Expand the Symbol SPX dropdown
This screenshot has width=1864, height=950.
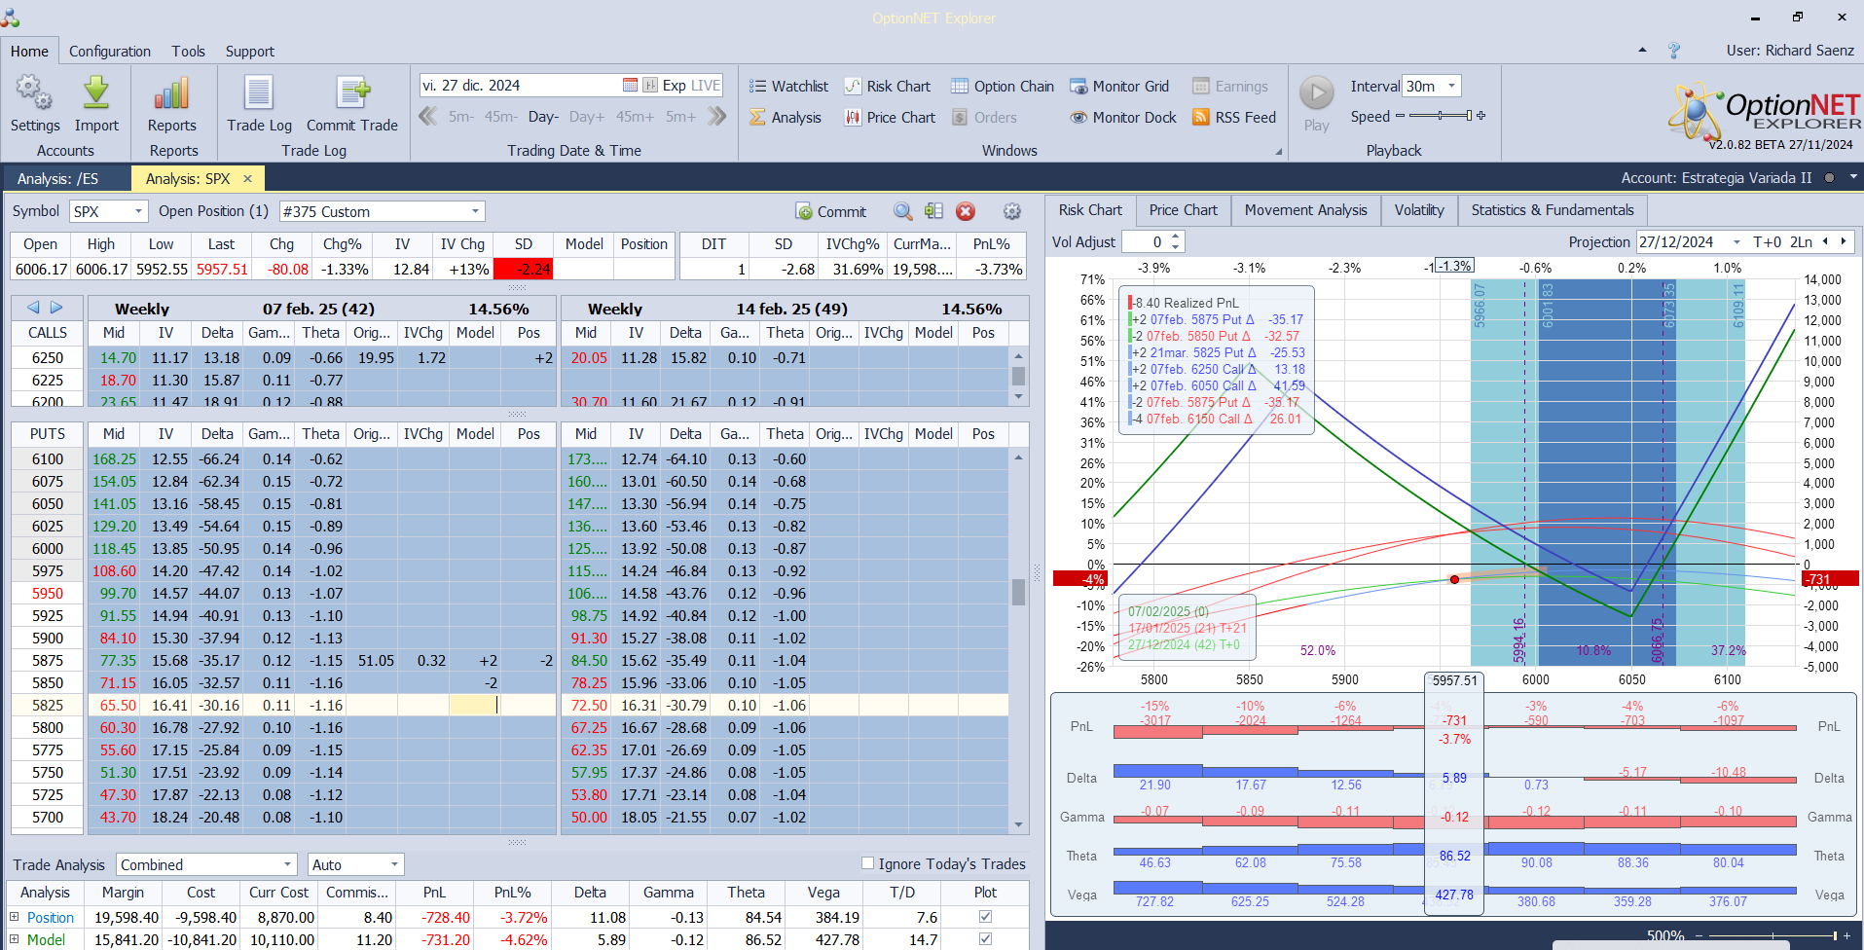[138, 211]
